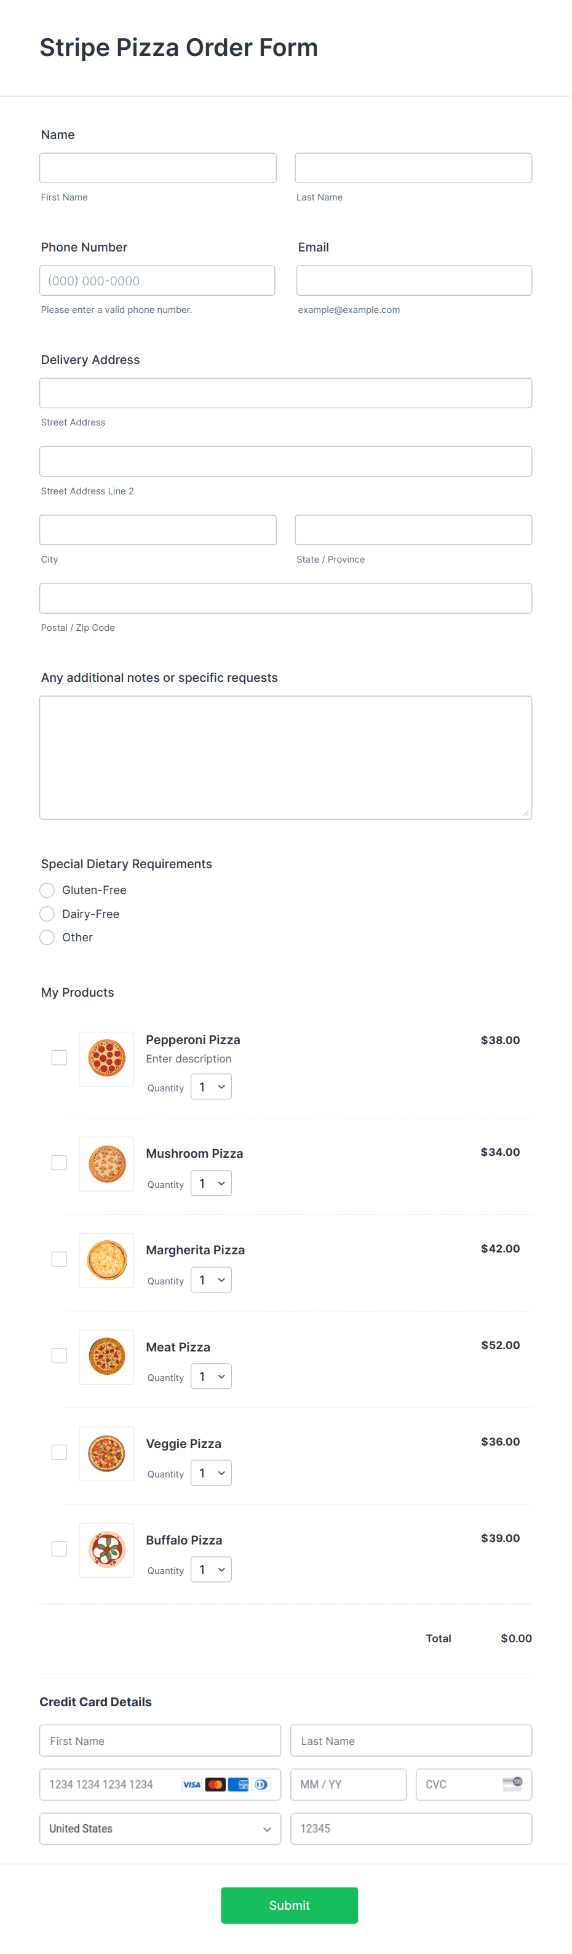The width and height of the screenshot is (572, 1954).
Task: Click the Diners Club icon
Action: coord(261,1784)
